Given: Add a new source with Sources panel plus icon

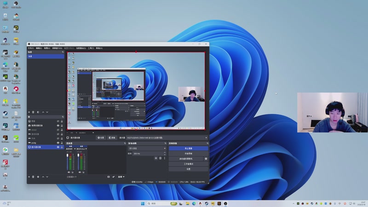Looking at the screenshot, I should pos(29,177).
